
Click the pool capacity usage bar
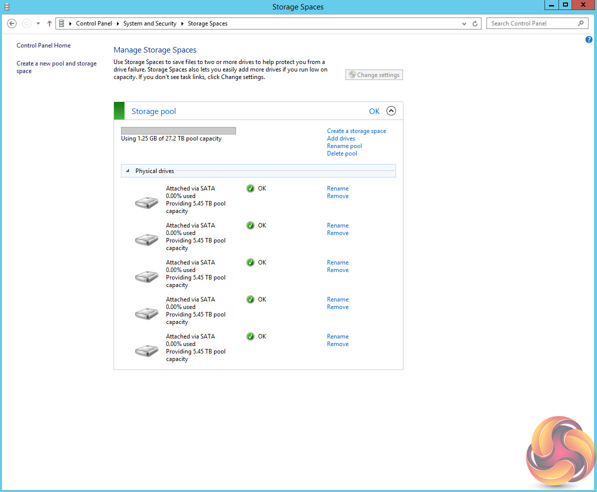point(178,131)
